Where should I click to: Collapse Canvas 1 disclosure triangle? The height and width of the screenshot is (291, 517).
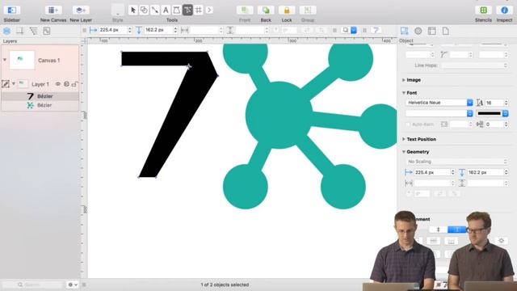click(5, 60)
